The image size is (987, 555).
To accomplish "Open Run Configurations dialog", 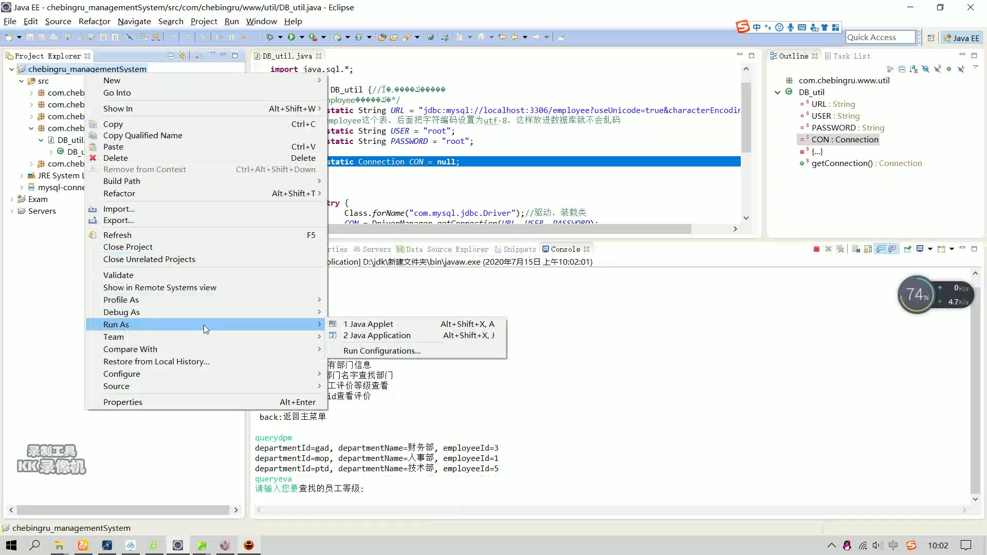I will coord(382,351).
